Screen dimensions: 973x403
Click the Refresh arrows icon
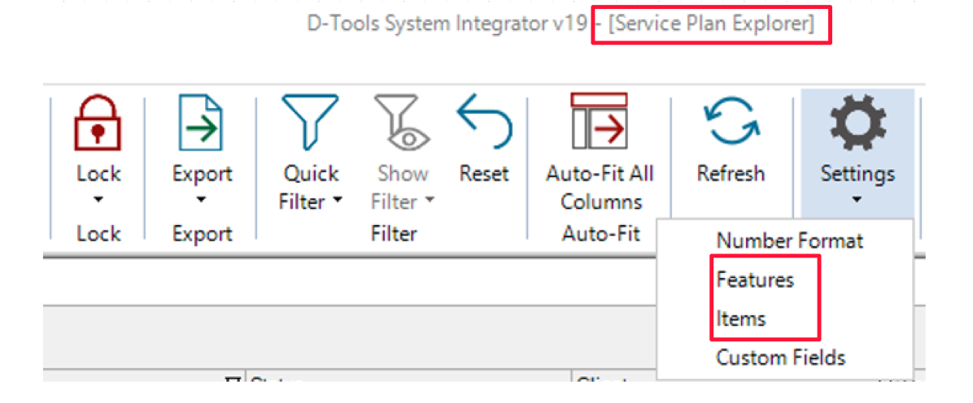[x=731, y=121]
